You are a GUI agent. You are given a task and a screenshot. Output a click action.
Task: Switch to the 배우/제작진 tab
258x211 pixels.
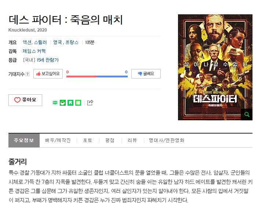pyautogui.click(x=58, y=140)
